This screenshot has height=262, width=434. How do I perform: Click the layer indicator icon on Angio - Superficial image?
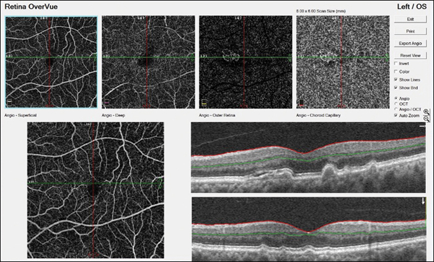coord(9,103)
